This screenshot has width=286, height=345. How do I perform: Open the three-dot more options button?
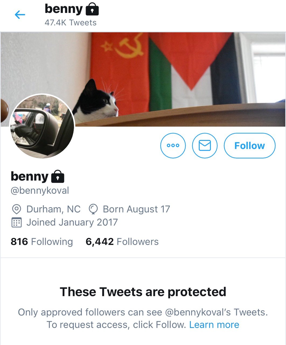coord(173,146)
